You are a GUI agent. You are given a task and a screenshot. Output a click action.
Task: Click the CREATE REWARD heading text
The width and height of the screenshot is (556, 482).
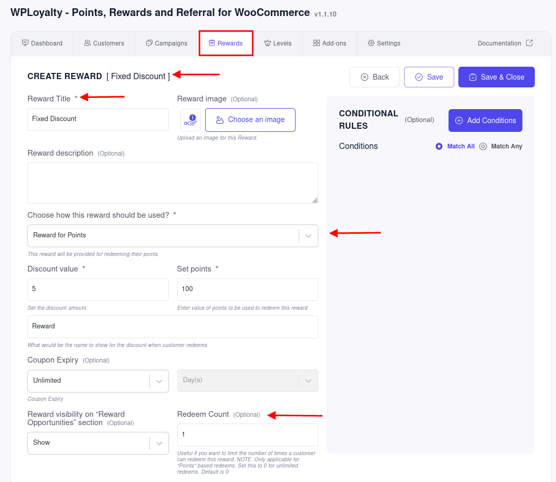point(65,77)
